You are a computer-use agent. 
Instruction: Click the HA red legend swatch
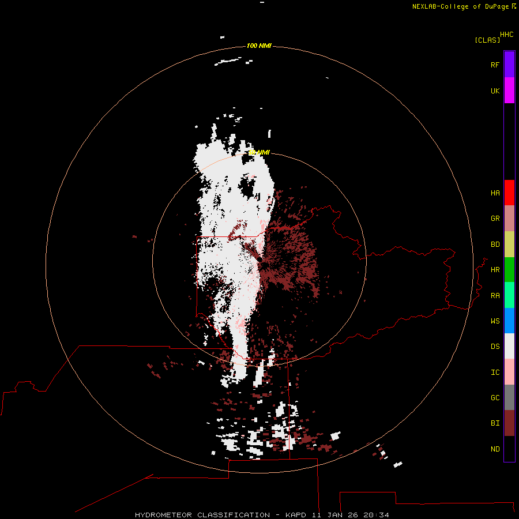[x=509, y=193]
